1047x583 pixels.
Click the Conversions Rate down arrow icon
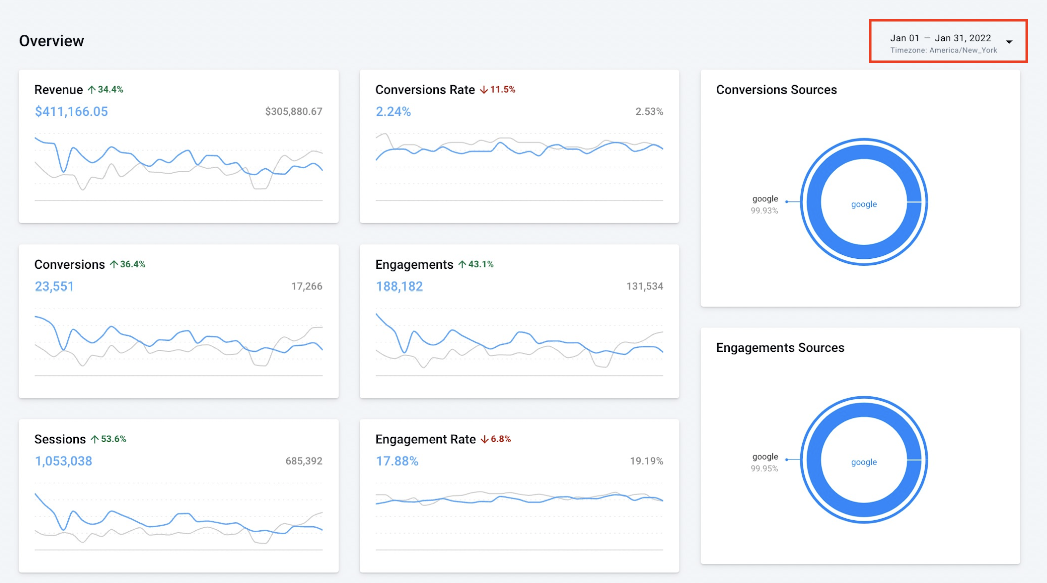[x=484, y=90]
